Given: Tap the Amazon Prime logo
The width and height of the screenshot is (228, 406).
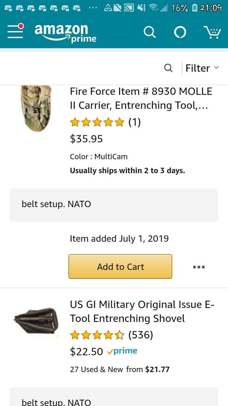Looking at the screenshot, I should [x=65, y=33].
